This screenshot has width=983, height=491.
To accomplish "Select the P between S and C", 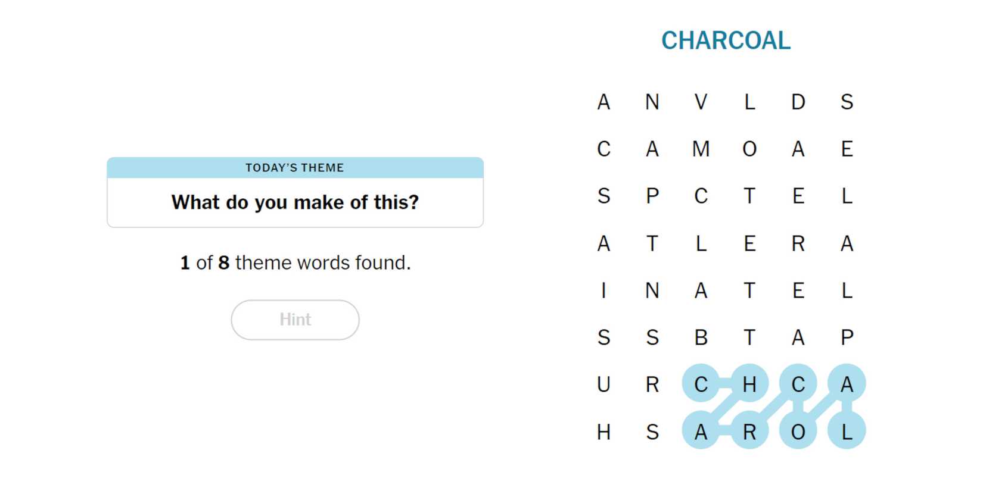I will pos(652,196).
